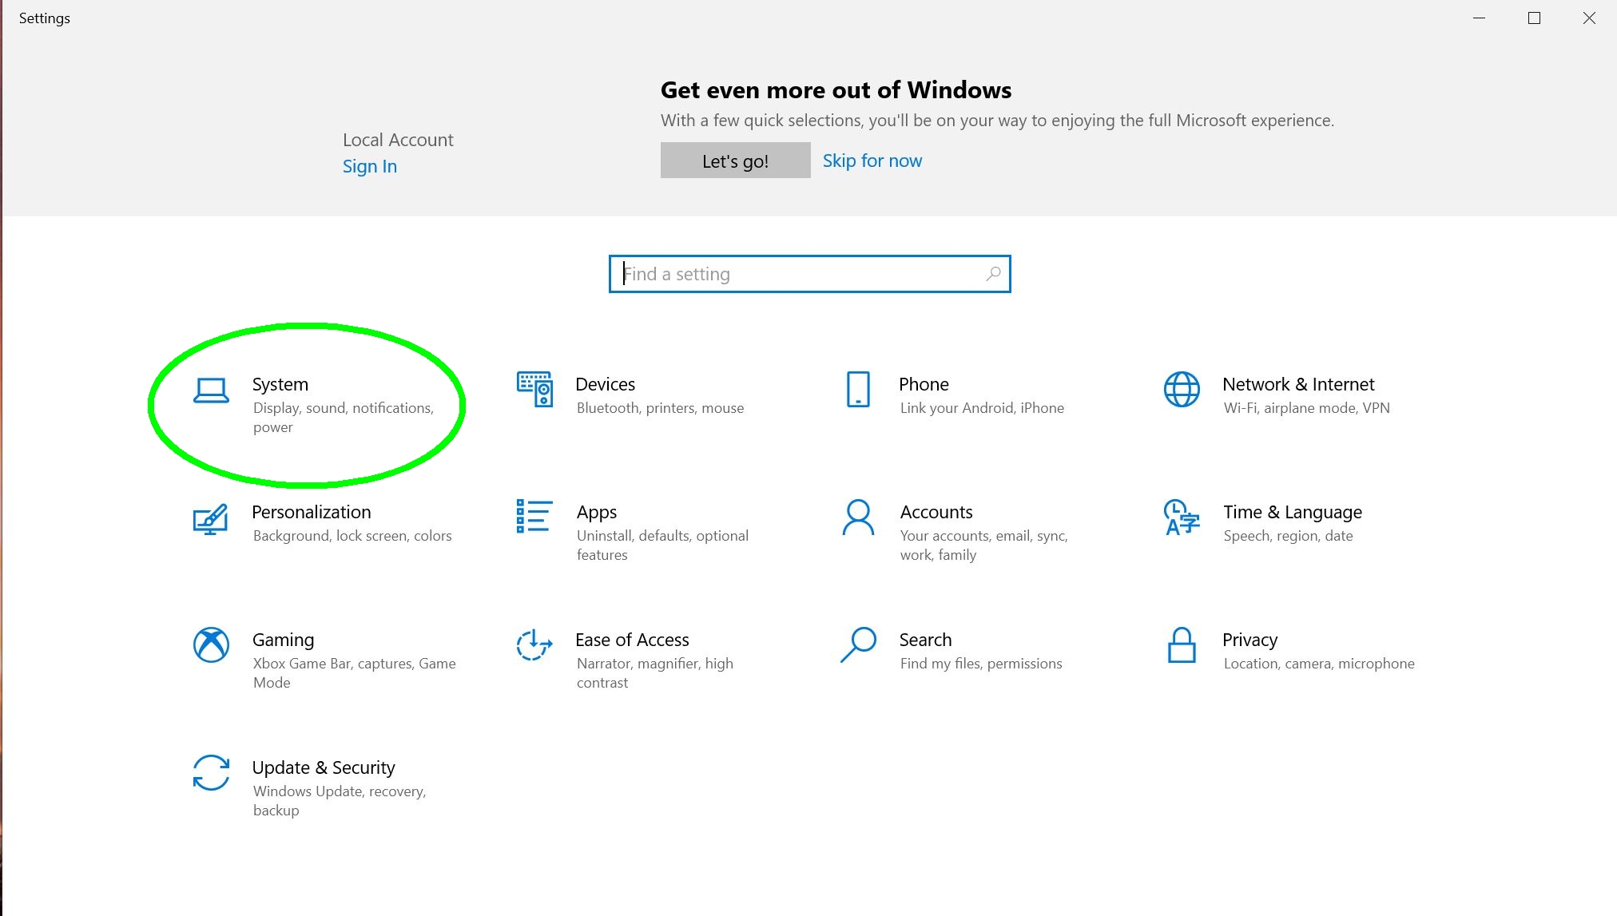Maximize the Settings window

[1534, 18]
